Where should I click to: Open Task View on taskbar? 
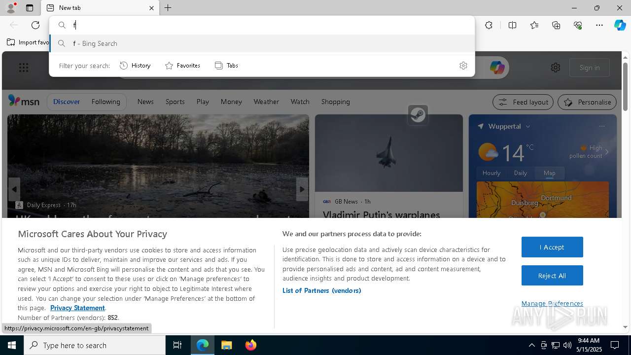[x=177, y=345]
